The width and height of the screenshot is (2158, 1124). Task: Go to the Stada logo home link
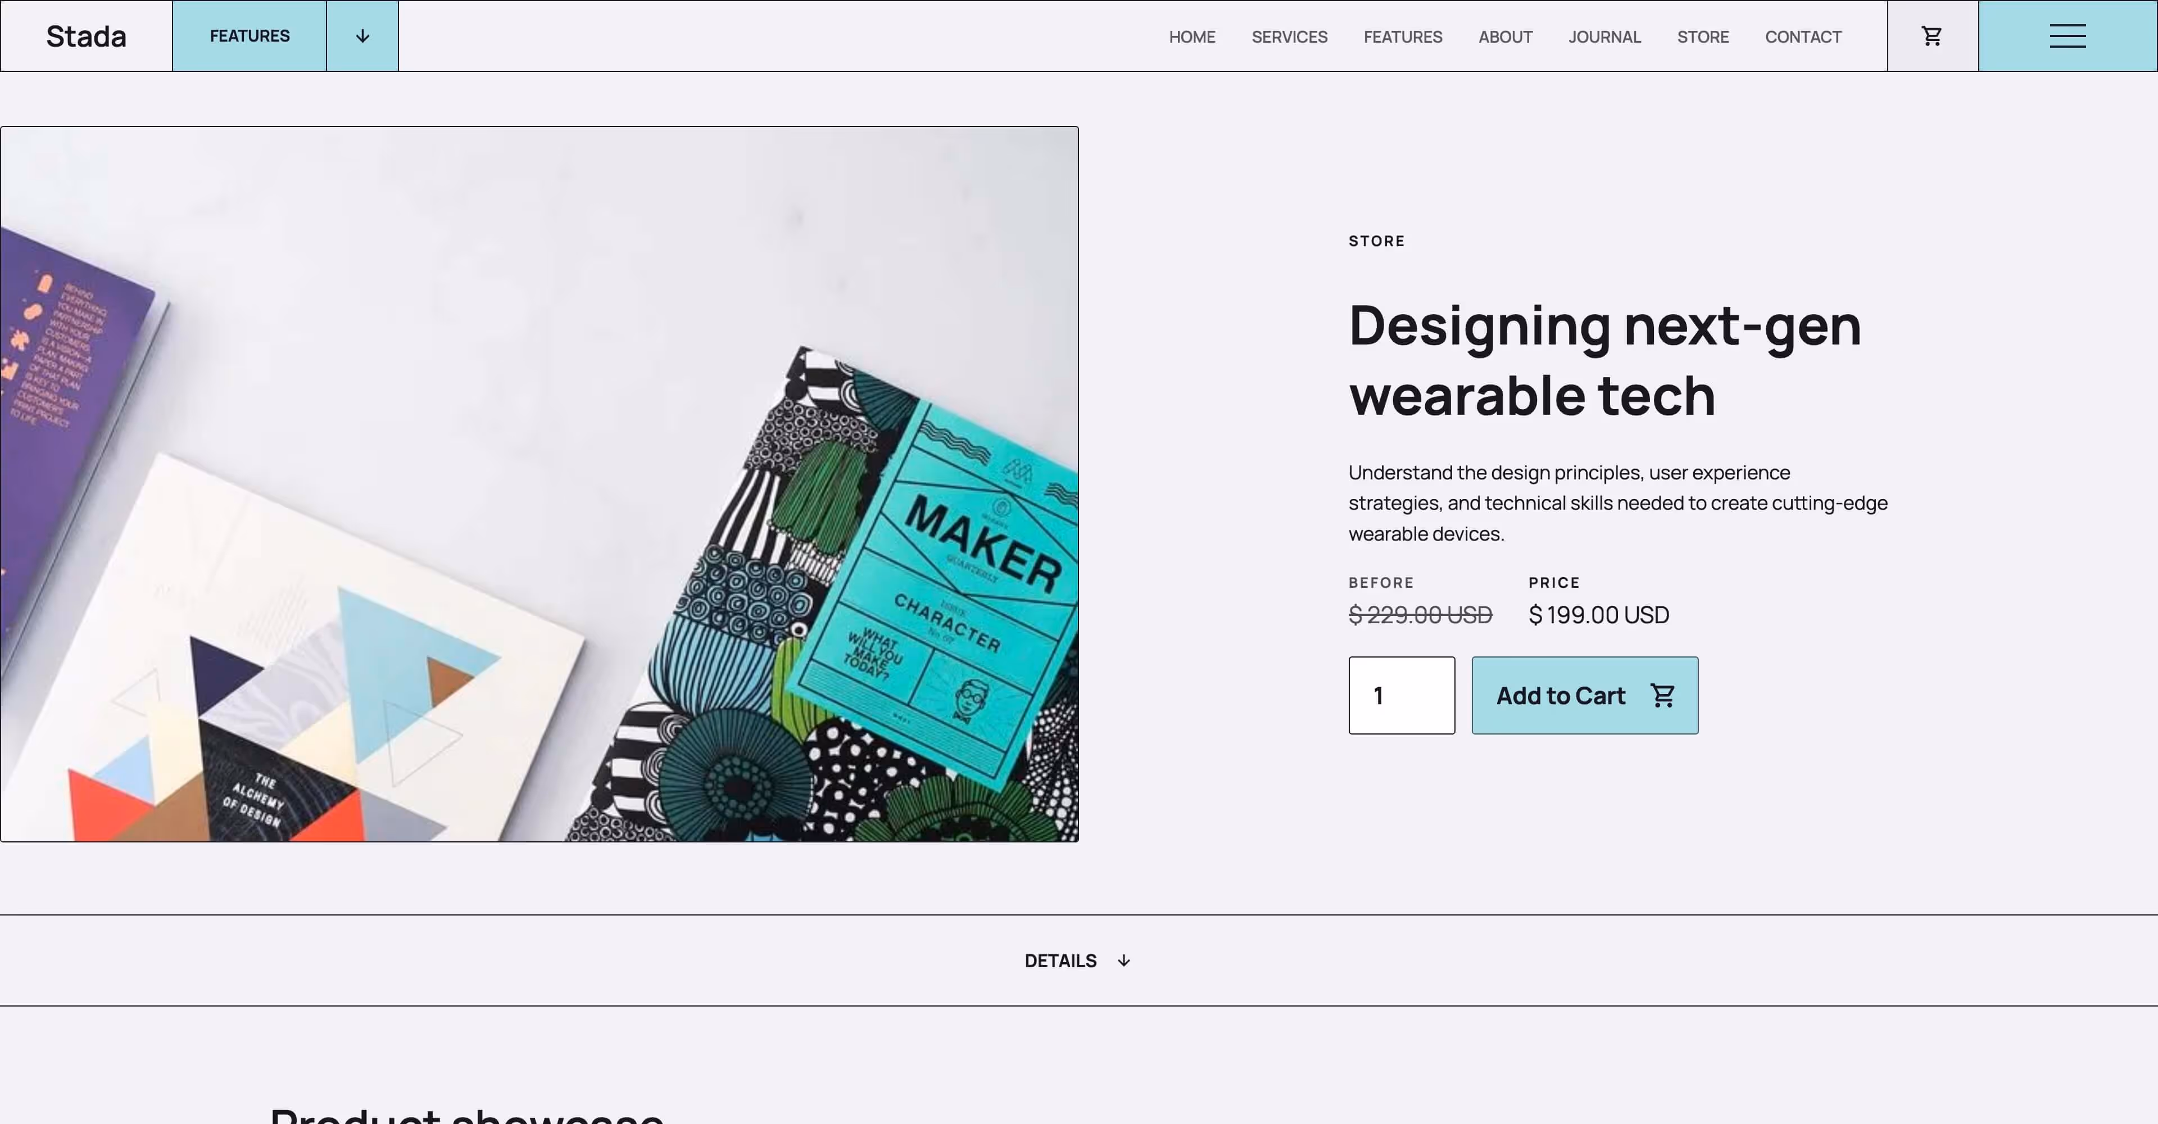pyautogui.click(x=87, y=36)
